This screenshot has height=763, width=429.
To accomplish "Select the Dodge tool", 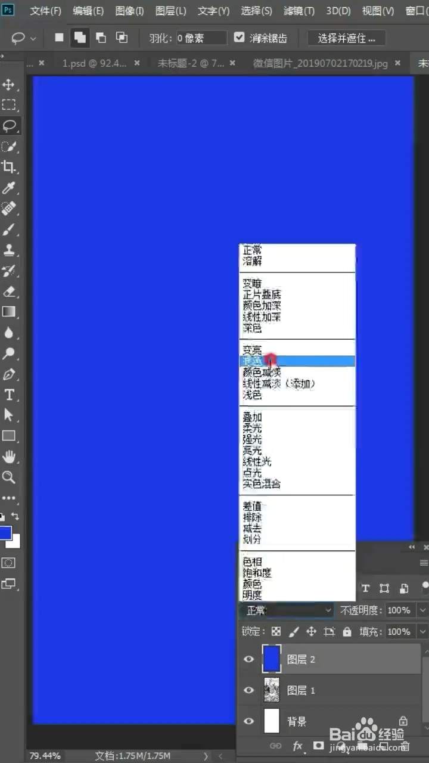I will pyautogui.click(x=9, y=353).
